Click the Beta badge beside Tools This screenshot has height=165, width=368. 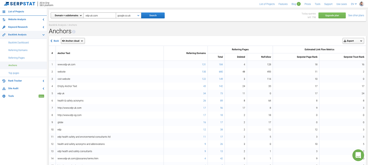tap(41, 96)
